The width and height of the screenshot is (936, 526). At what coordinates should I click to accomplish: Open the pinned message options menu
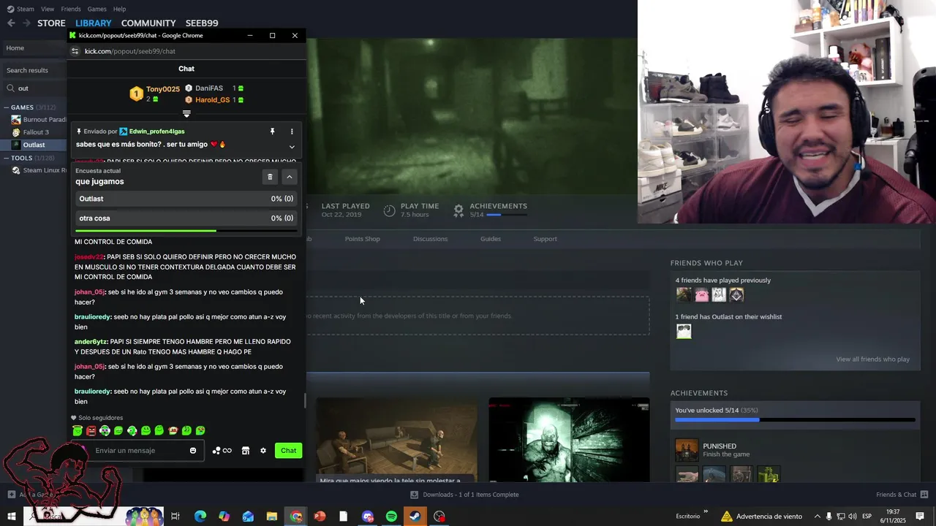(292, 131)
